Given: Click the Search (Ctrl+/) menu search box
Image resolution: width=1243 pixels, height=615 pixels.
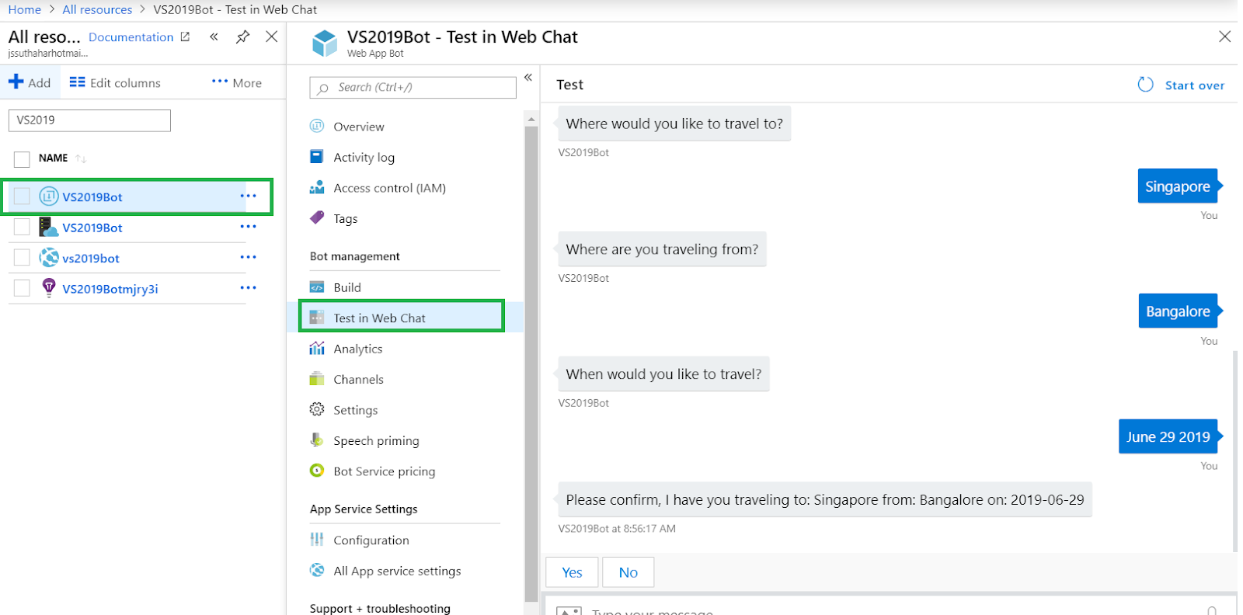Looking at the screenshot, I should coord(413,87).
